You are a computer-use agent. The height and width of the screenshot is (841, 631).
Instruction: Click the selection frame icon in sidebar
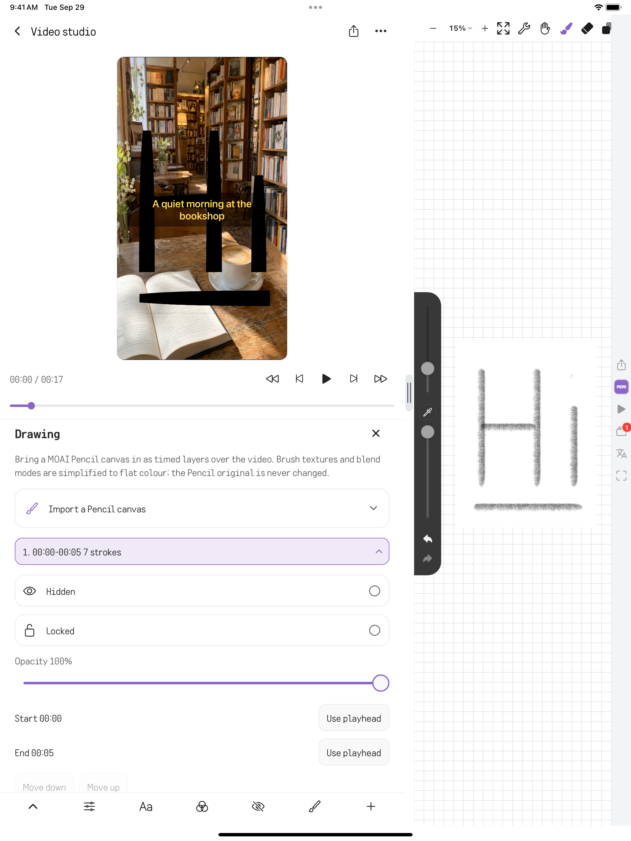[x=621, y=475]
